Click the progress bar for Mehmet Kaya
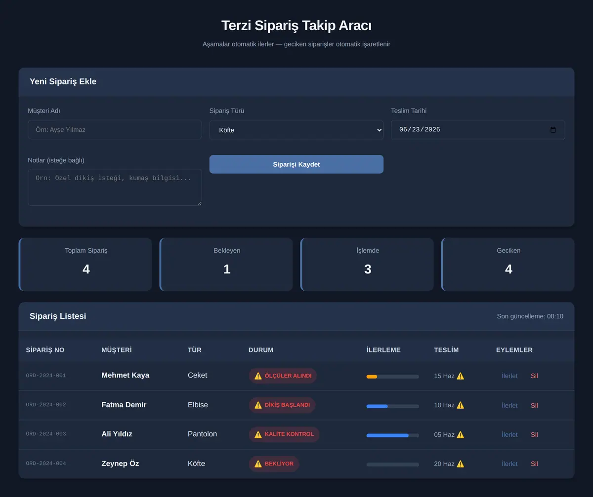 pos(393,377)
